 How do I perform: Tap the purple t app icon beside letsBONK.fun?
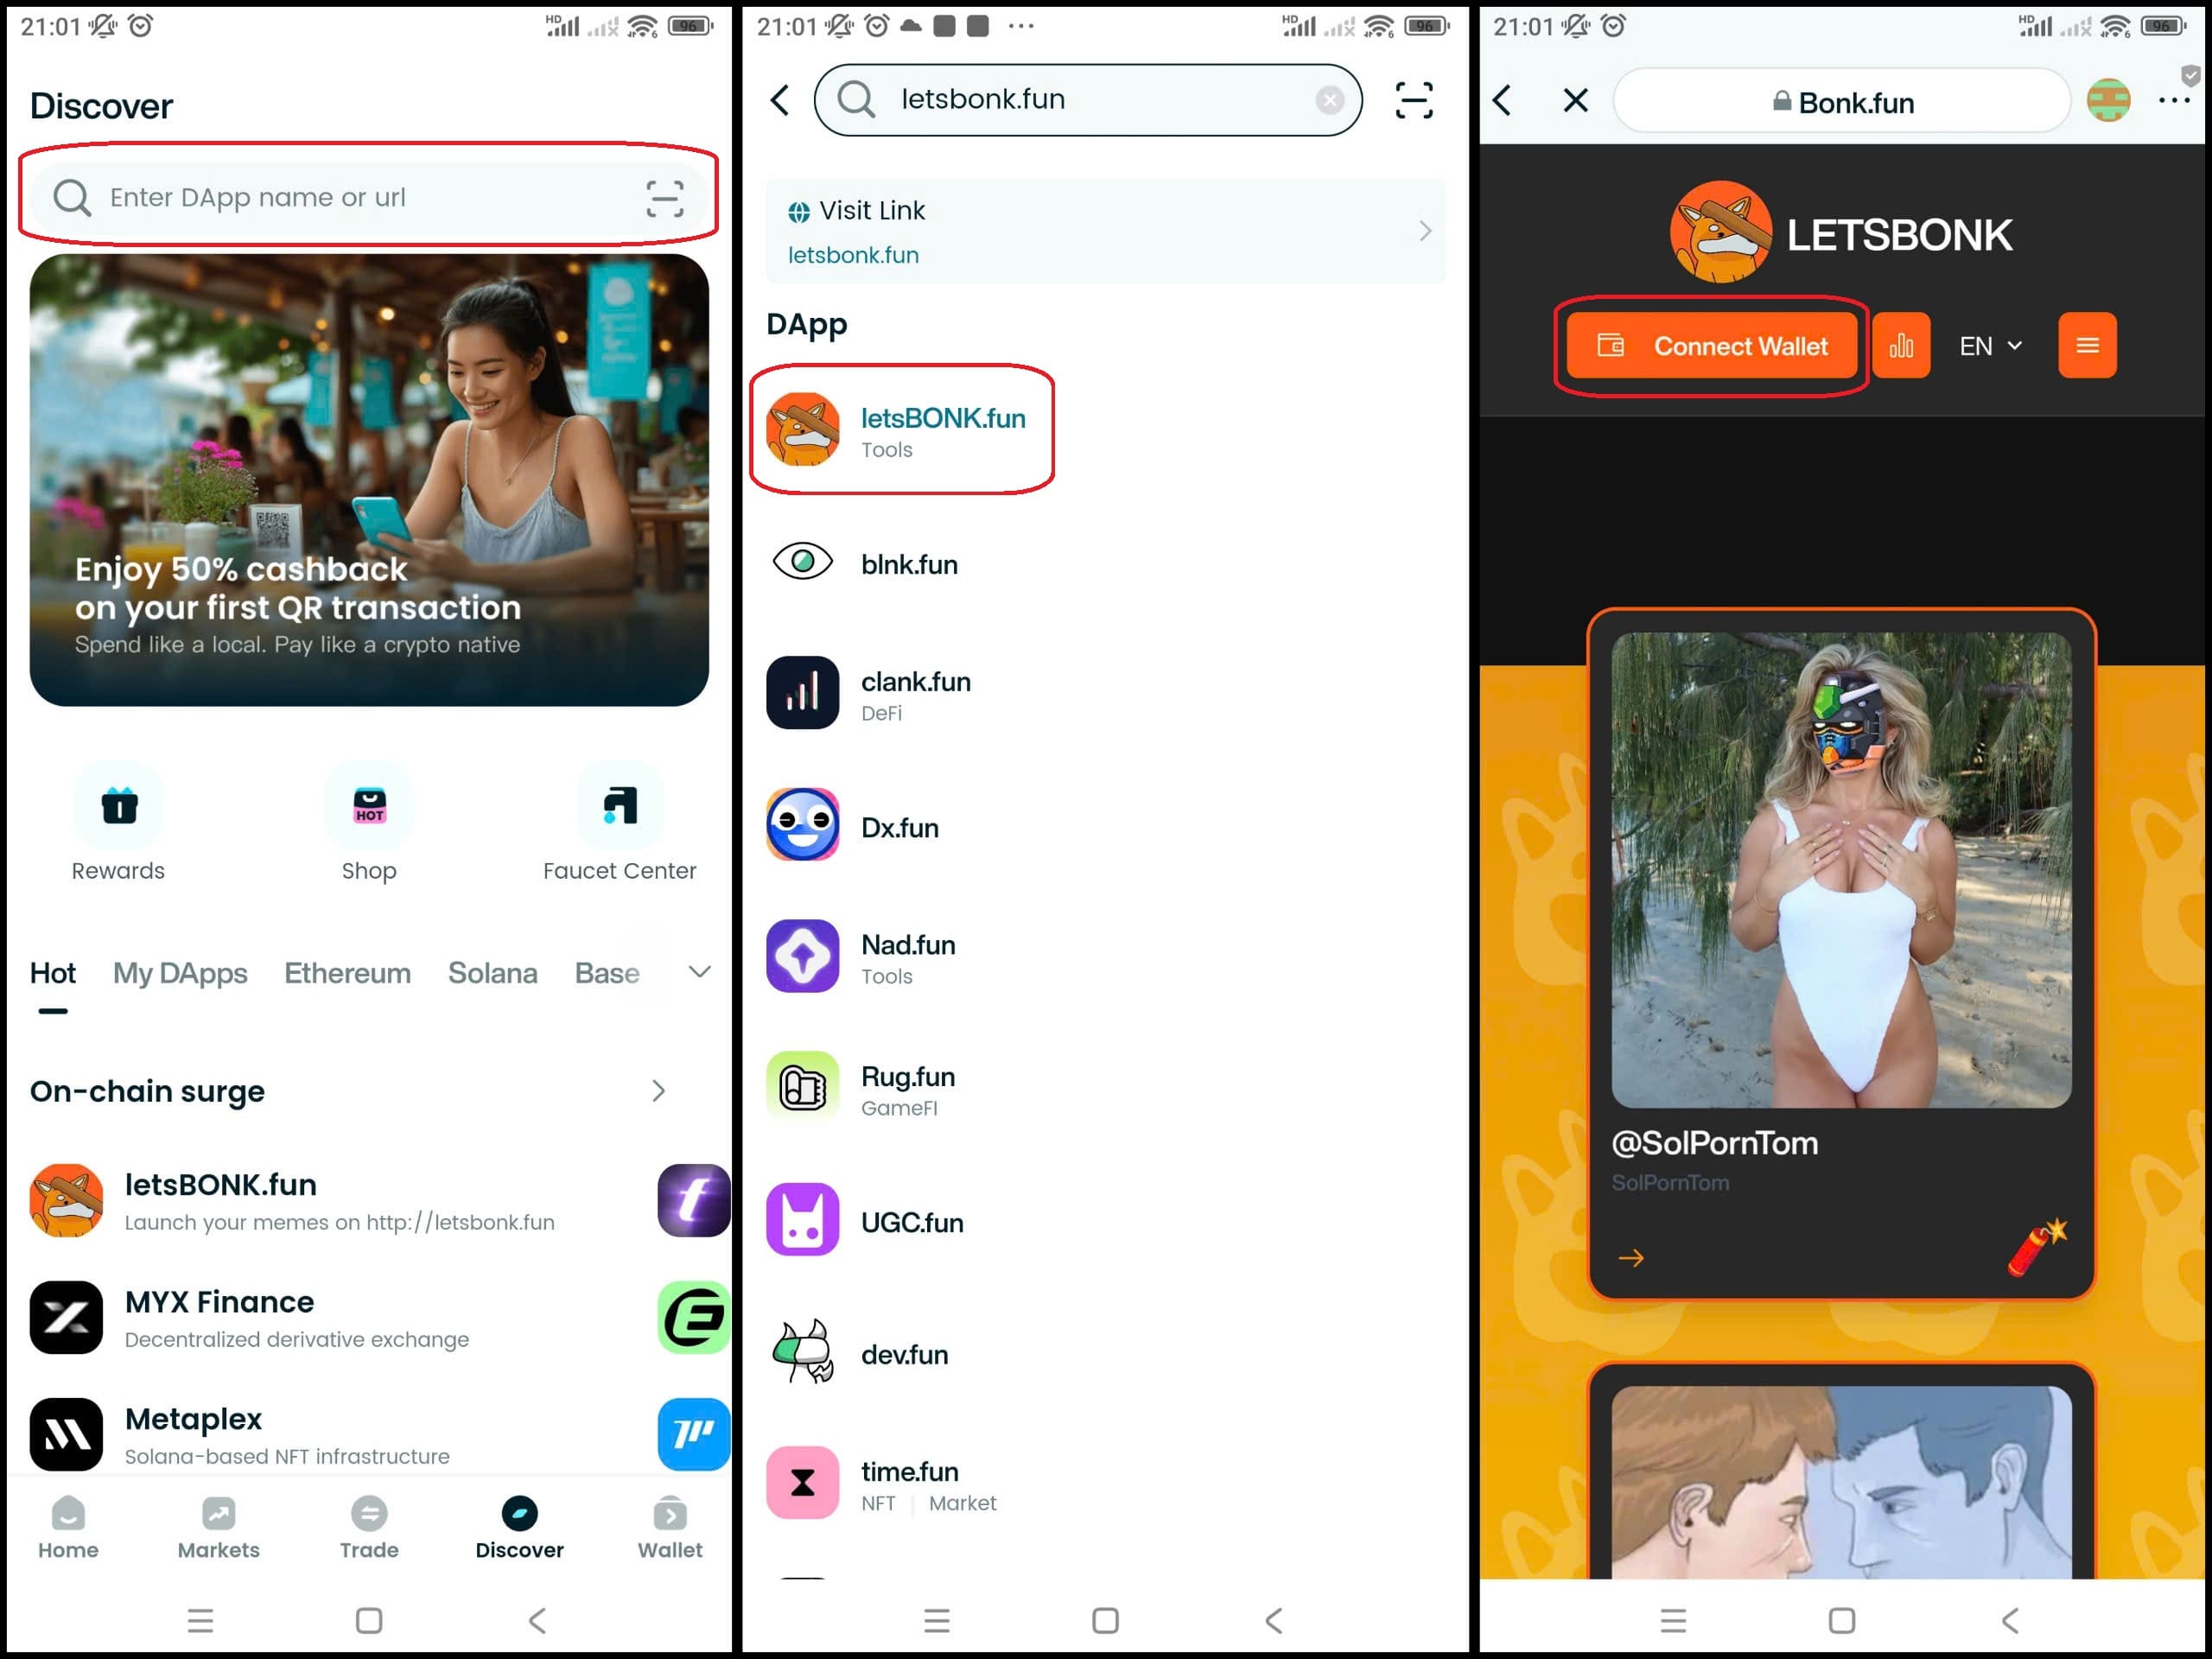(x=694, y=1200)
